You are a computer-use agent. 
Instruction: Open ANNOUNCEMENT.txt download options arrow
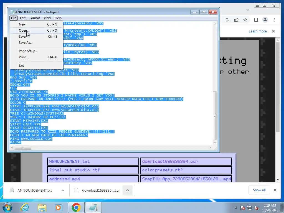[63, 190]
